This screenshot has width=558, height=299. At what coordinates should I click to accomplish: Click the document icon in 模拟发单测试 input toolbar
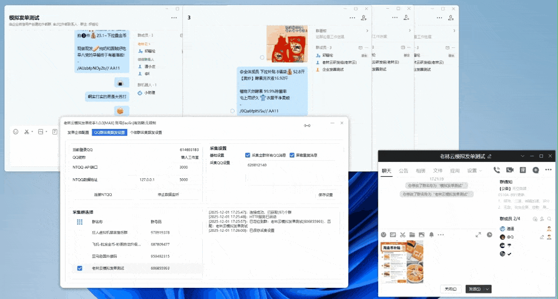tap(55, 131)
